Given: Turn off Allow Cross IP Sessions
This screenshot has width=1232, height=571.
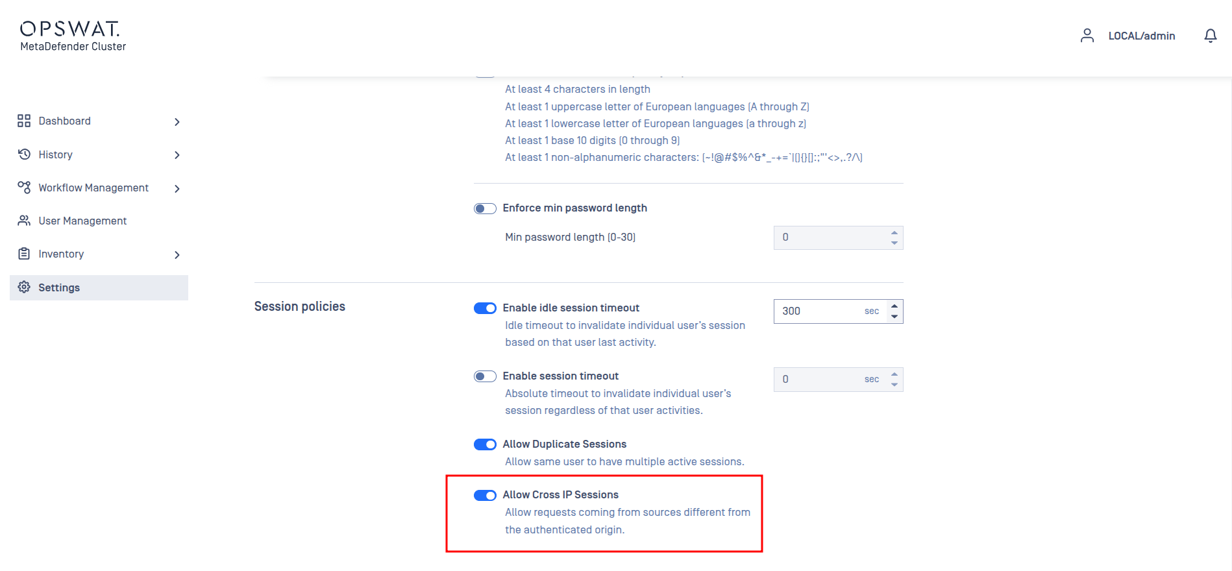Looking at the screenshot, I should pos(485,495).
